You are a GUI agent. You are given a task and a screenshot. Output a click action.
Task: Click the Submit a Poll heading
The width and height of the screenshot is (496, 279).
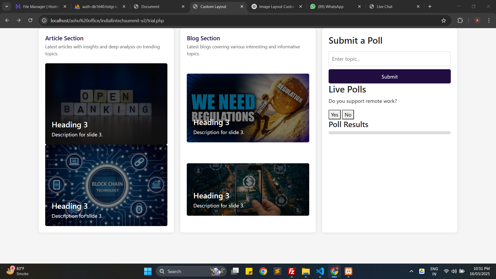(355, 41)
